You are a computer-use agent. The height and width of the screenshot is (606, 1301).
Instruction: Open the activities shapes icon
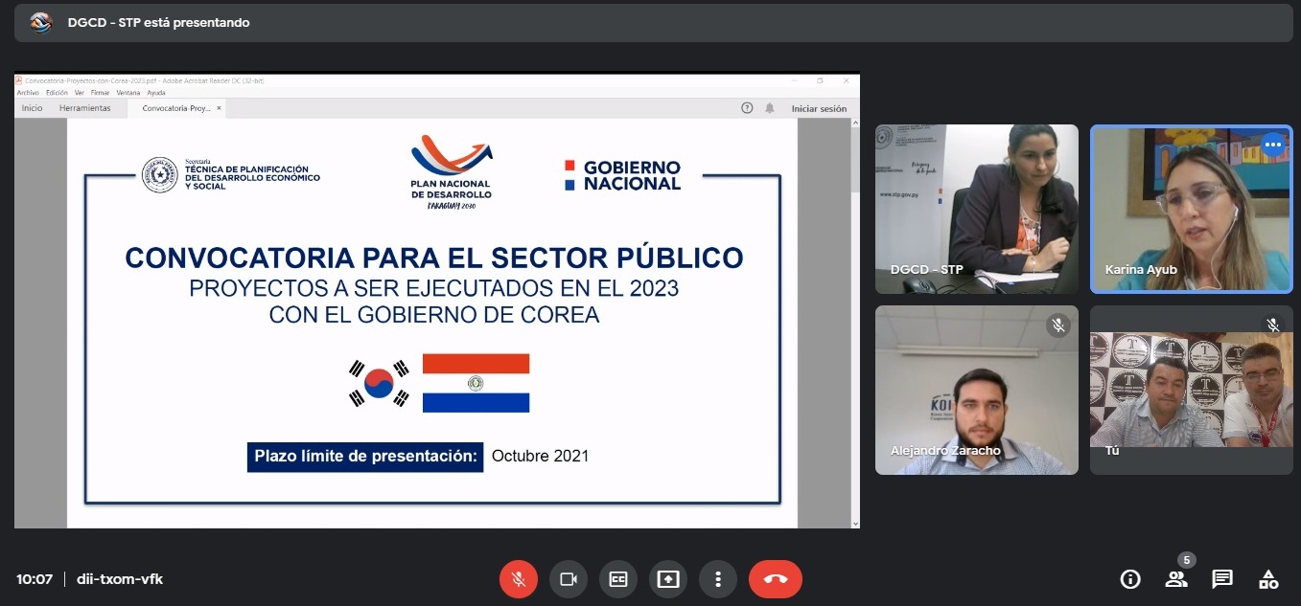click(1268, 579)
